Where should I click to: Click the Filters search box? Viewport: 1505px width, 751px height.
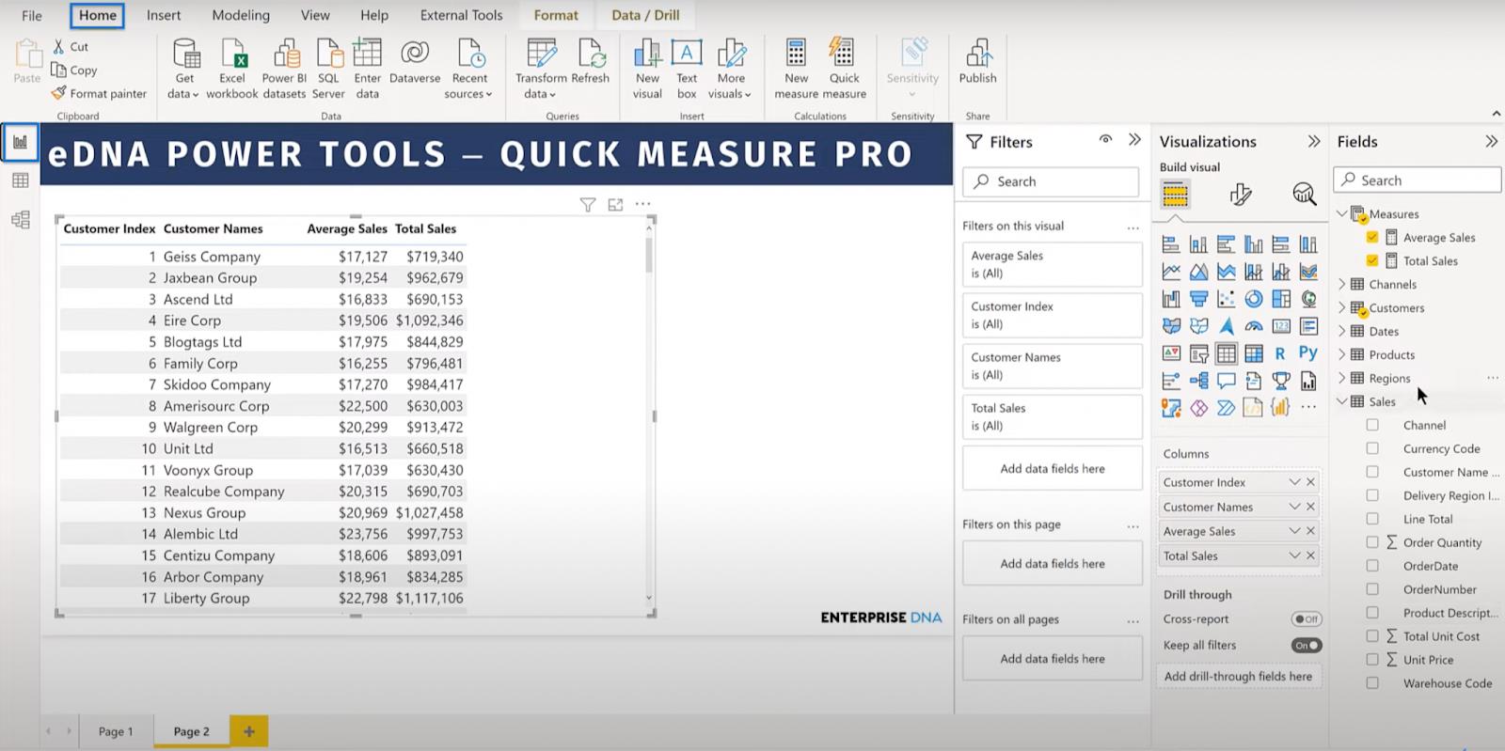pos(1050,181)
